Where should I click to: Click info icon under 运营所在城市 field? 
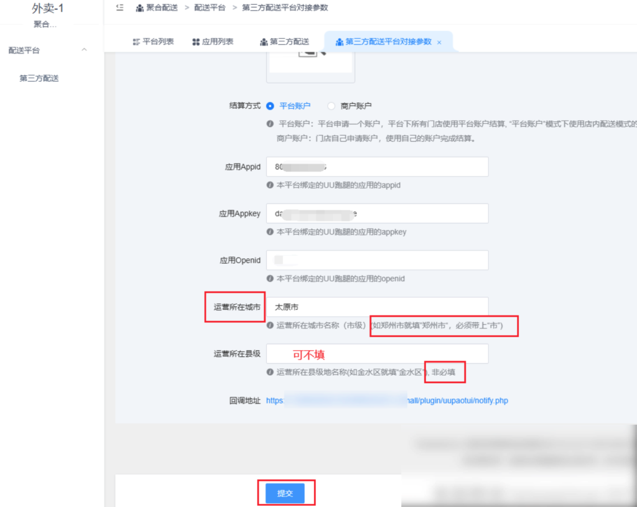pos(270,325)
